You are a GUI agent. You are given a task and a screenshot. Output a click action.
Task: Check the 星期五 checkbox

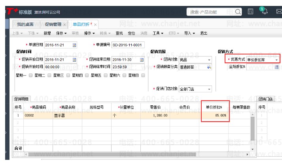[x=106, y=75]
